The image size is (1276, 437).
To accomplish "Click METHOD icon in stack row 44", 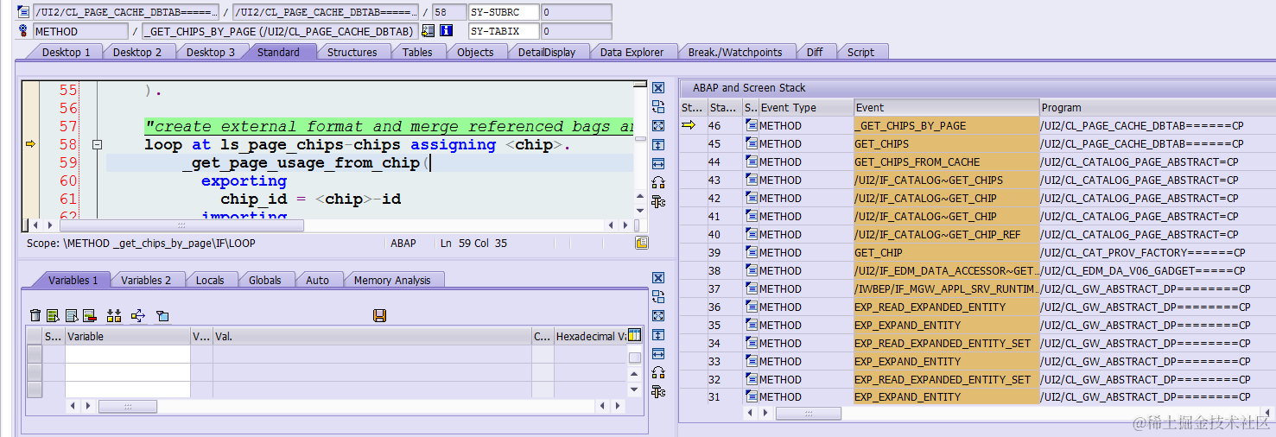I will point(751,162).
